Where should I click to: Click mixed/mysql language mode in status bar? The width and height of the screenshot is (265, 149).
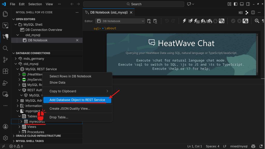[239, 146]
